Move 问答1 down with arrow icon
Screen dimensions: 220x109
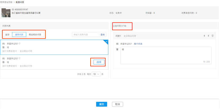coord(208,36)
